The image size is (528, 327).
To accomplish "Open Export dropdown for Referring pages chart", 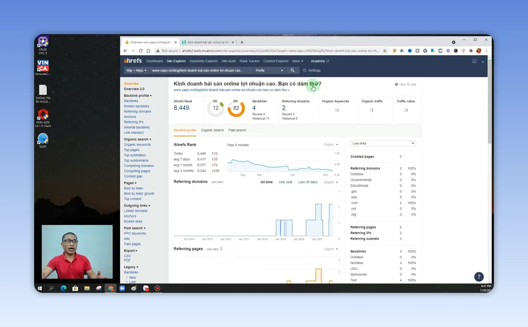I will click(x=331, y=249).
